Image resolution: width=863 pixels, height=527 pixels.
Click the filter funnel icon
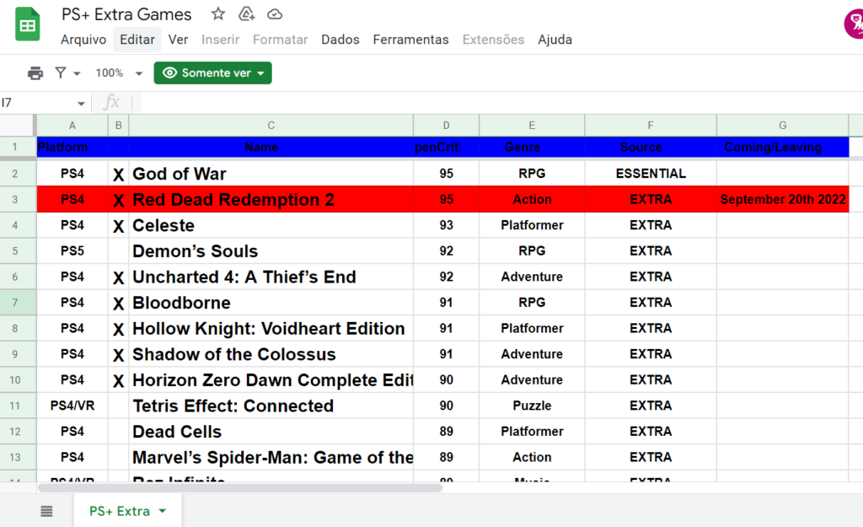point(61,73)
